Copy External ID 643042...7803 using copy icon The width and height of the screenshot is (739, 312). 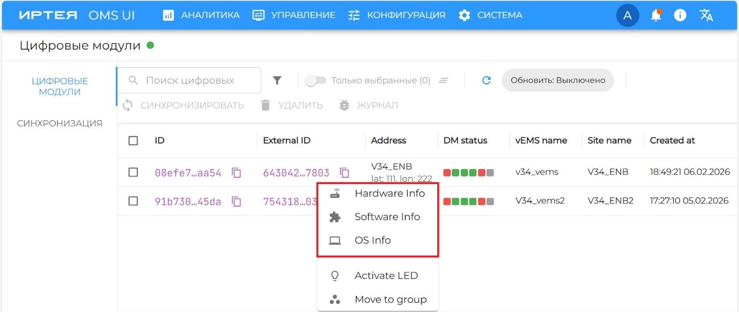click(x=344, y=173)
